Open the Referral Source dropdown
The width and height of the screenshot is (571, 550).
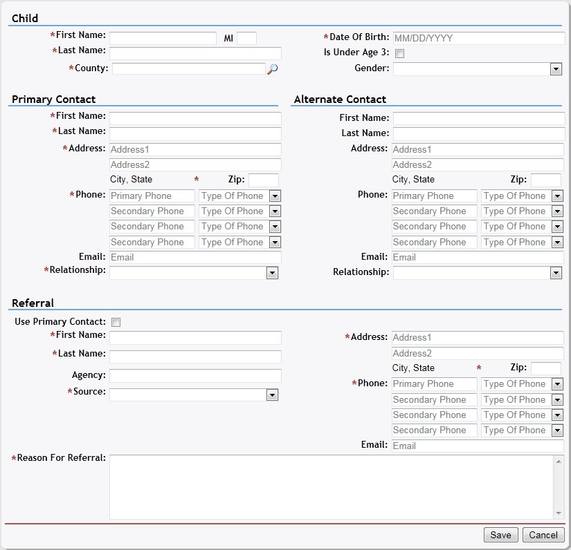[x=272, y=395]
